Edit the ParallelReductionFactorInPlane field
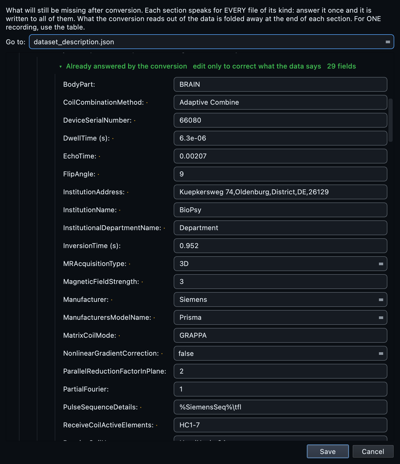The height and width of the screenshot is (464, 400). (280, 371)
